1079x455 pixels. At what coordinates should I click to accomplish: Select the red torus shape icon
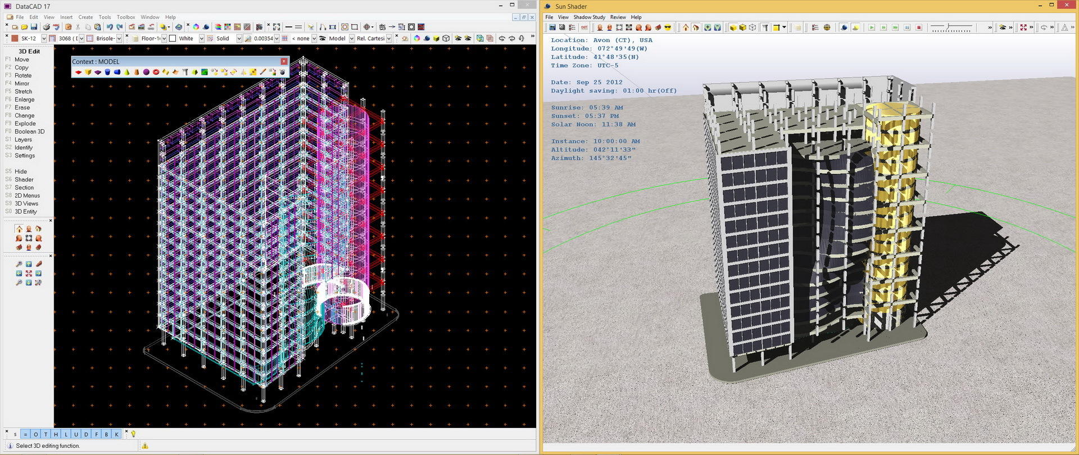[x=156, y=72]
